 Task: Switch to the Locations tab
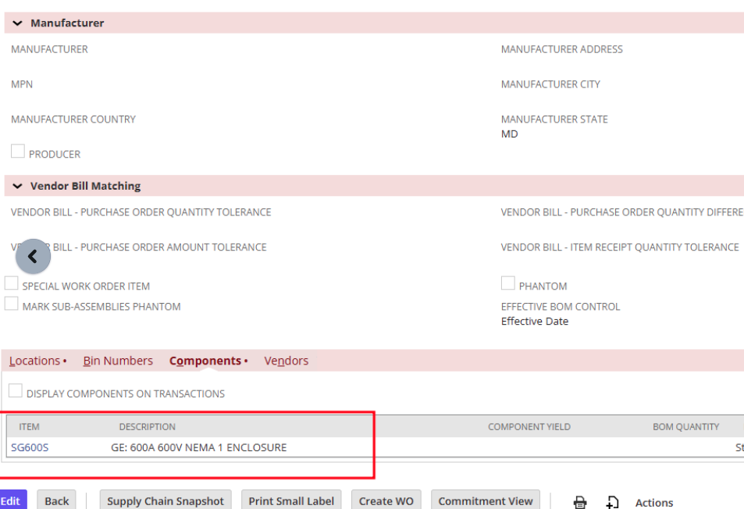click(34, 361)
